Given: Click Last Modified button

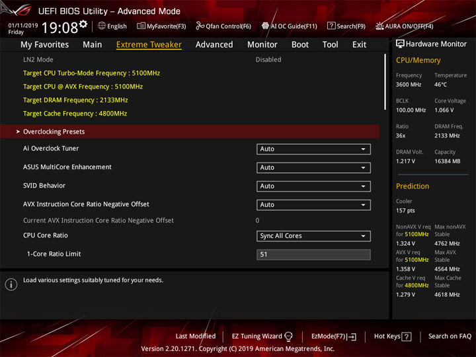Looking at the screenshot, I should point(196,337).
